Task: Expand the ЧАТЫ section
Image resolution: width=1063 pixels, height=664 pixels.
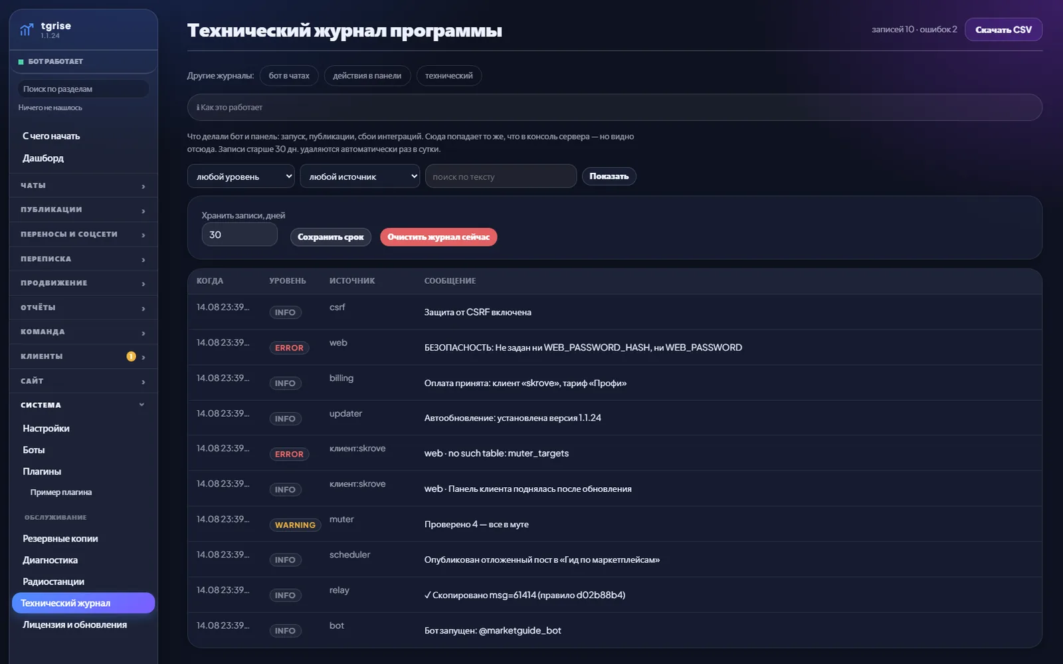Action: (x=83, y=185)
